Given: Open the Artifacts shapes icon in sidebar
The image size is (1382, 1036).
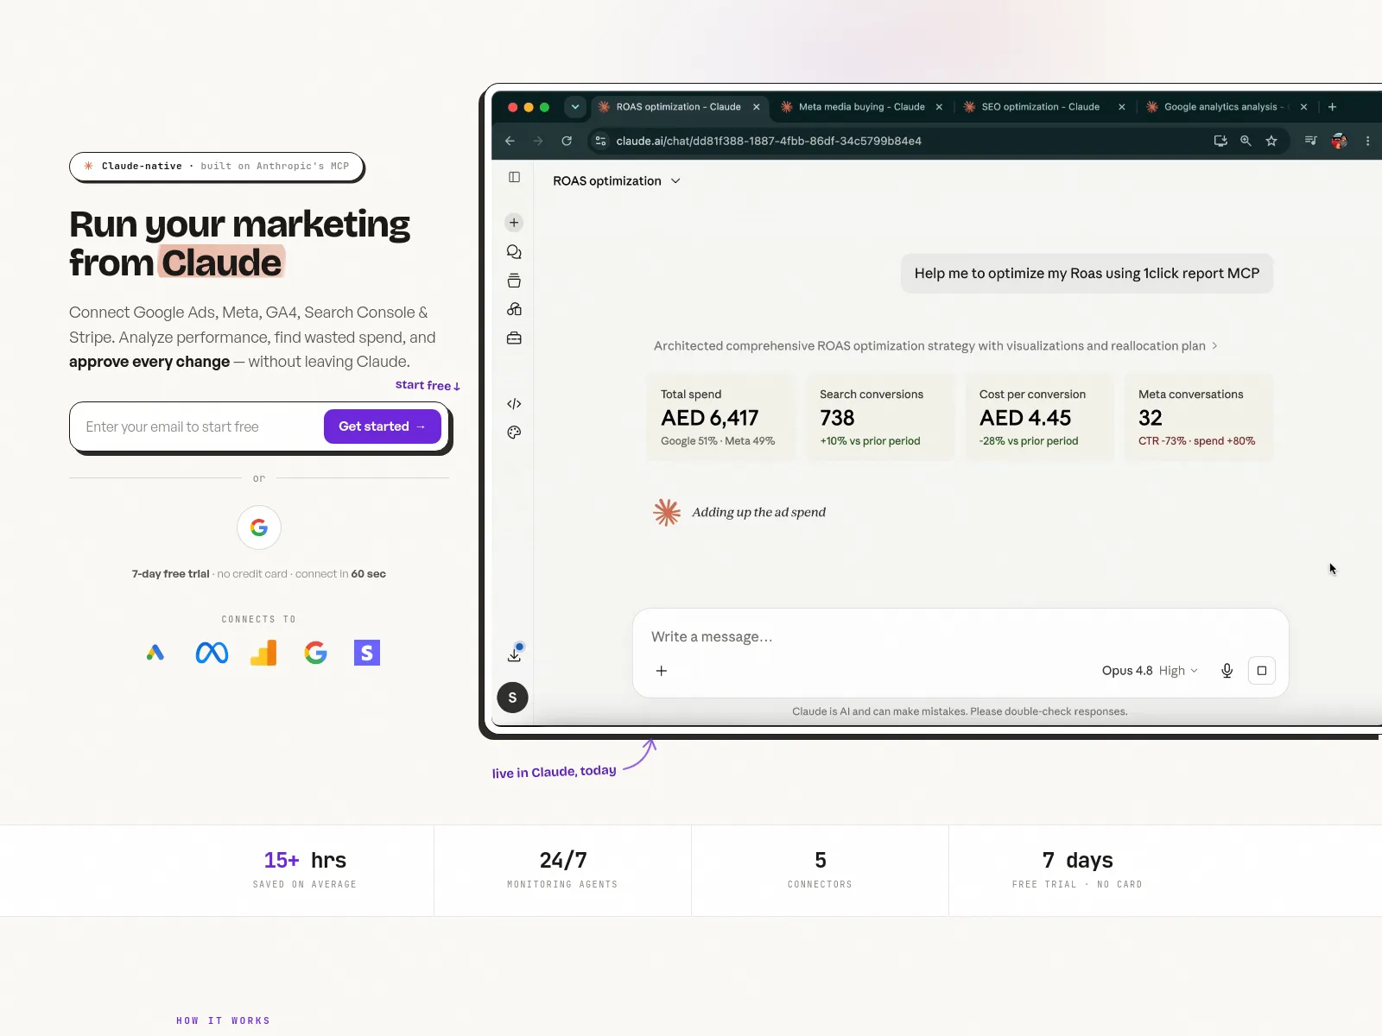Looking at the screenshot, I should point(514,309).
